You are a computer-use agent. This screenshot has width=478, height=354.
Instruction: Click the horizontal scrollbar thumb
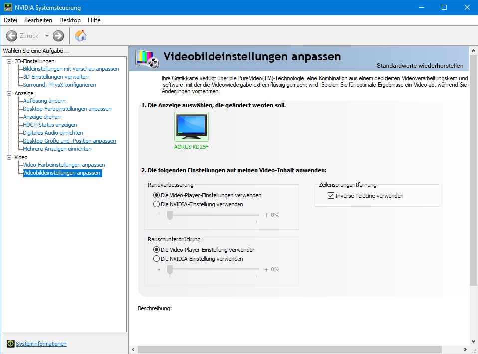click(x=289, y=349)
